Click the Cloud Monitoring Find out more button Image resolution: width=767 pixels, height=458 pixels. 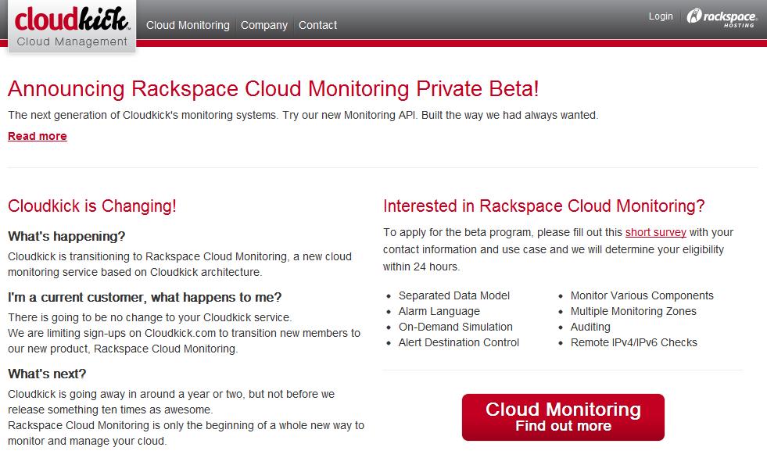(563, 417)
